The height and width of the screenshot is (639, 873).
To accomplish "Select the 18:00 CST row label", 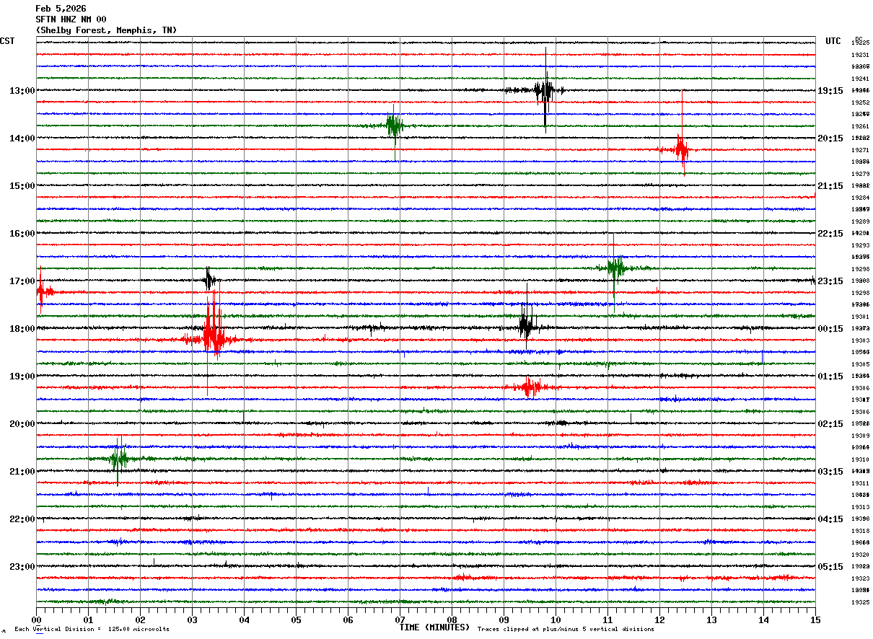I will click(22, 329).
